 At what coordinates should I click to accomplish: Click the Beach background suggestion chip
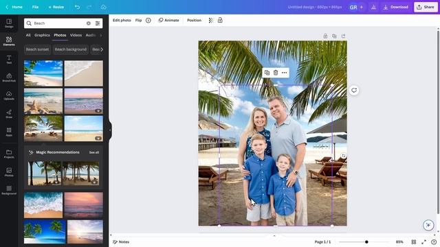(70, 49)
